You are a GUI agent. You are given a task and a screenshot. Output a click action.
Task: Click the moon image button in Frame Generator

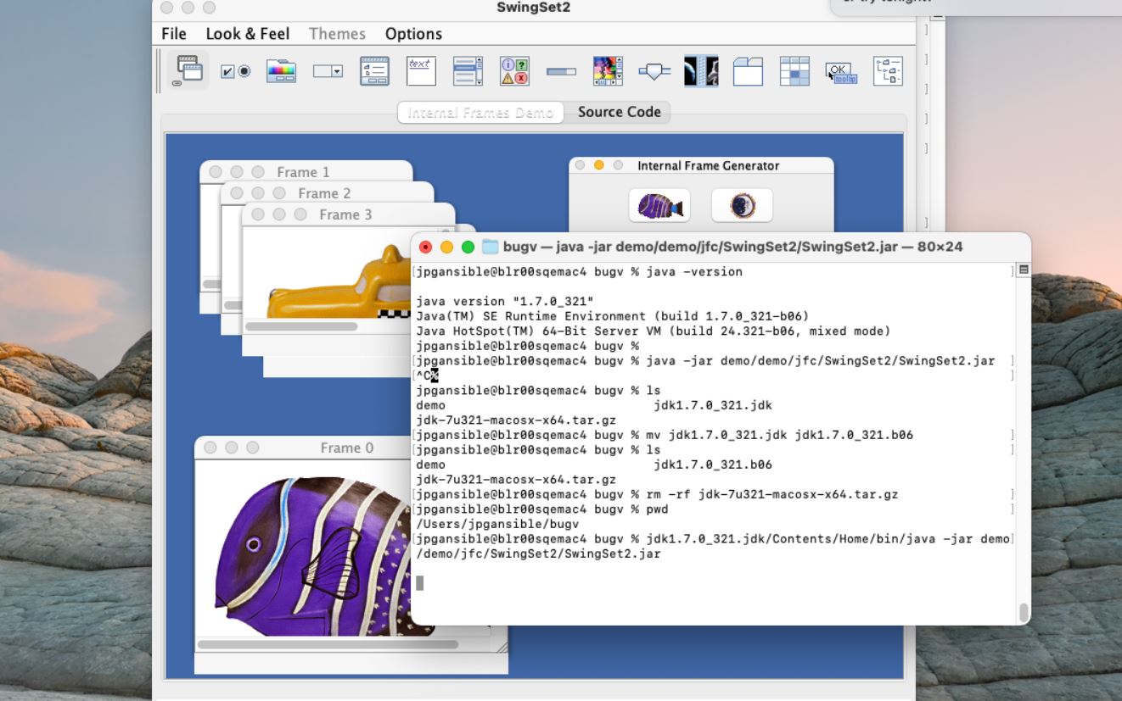click(742, 205)
